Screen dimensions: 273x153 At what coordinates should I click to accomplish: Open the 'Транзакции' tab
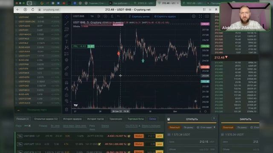[x=116, y=119]
